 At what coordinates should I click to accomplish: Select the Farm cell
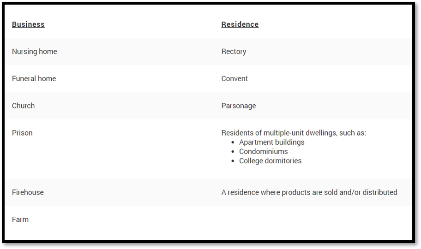pyautogui.click(x=20, y=219)
